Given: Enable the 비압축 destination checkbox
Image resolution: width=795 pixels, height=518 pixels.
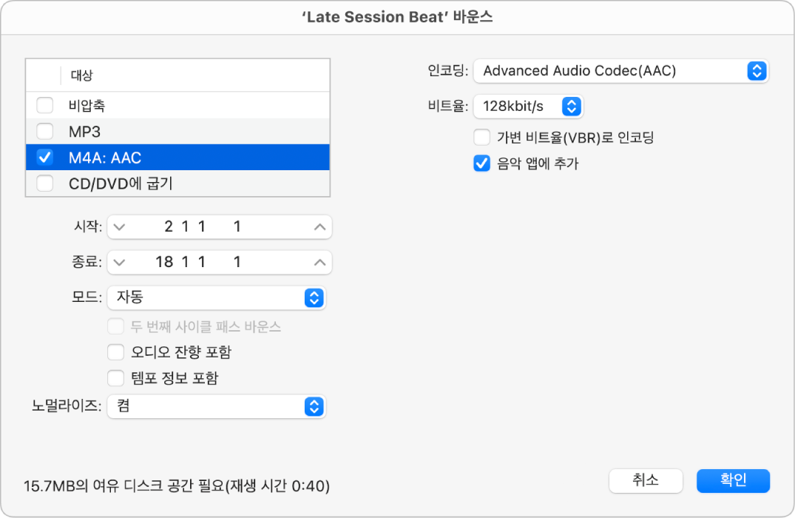Looking at the screenshot, I should pyautogui.click(x=45, y=106).
